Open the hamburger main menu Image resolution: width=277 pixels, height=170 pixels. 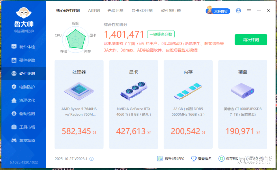[x=249, y=11]
